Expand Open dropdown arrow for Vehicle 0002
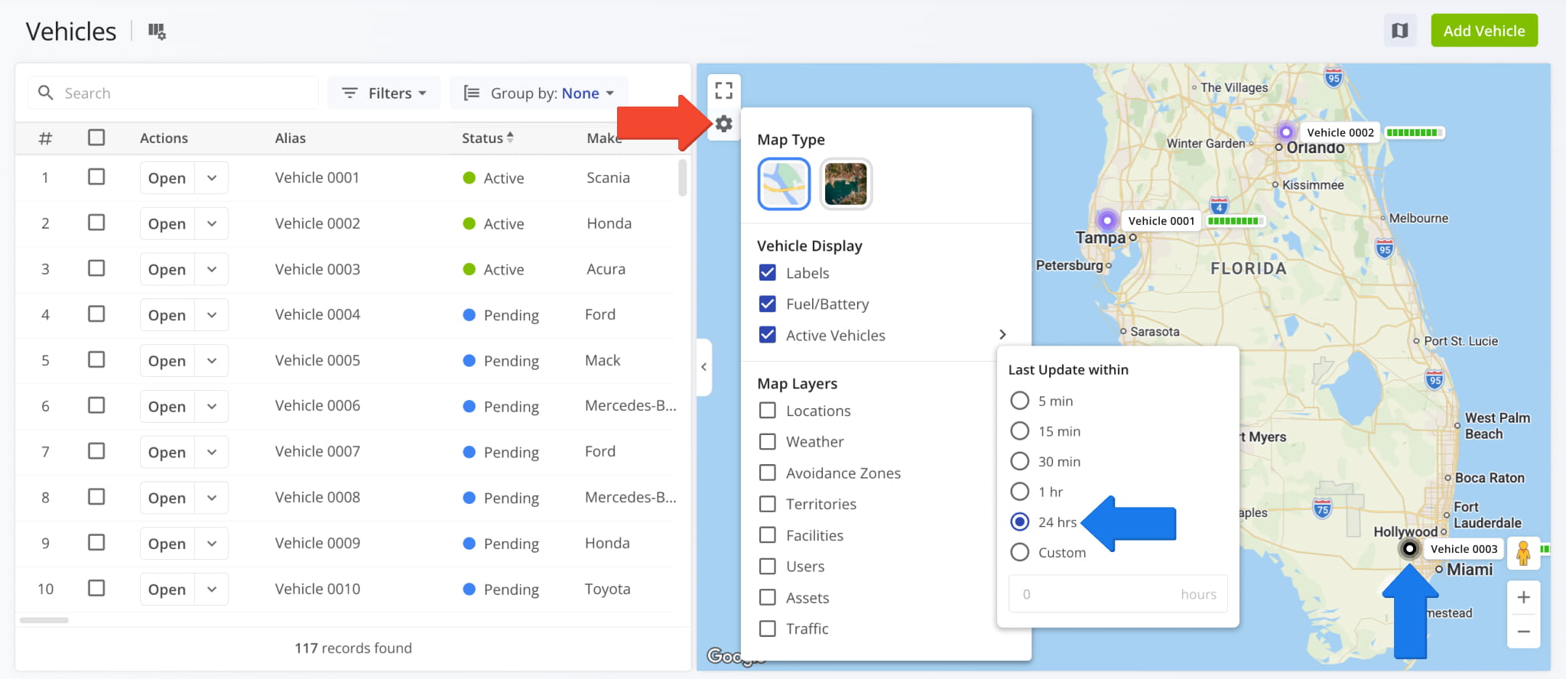Viewport: 1566px width, 679px height. click(212, 223)
